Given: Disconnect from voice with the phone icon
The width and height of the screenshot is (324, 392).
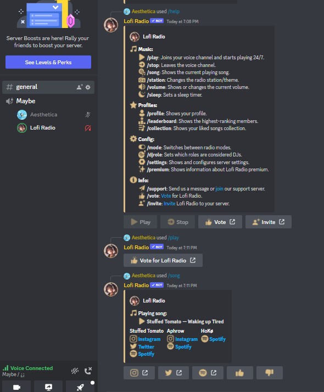Looking at the screenshot, I should [x=88, y=371].
